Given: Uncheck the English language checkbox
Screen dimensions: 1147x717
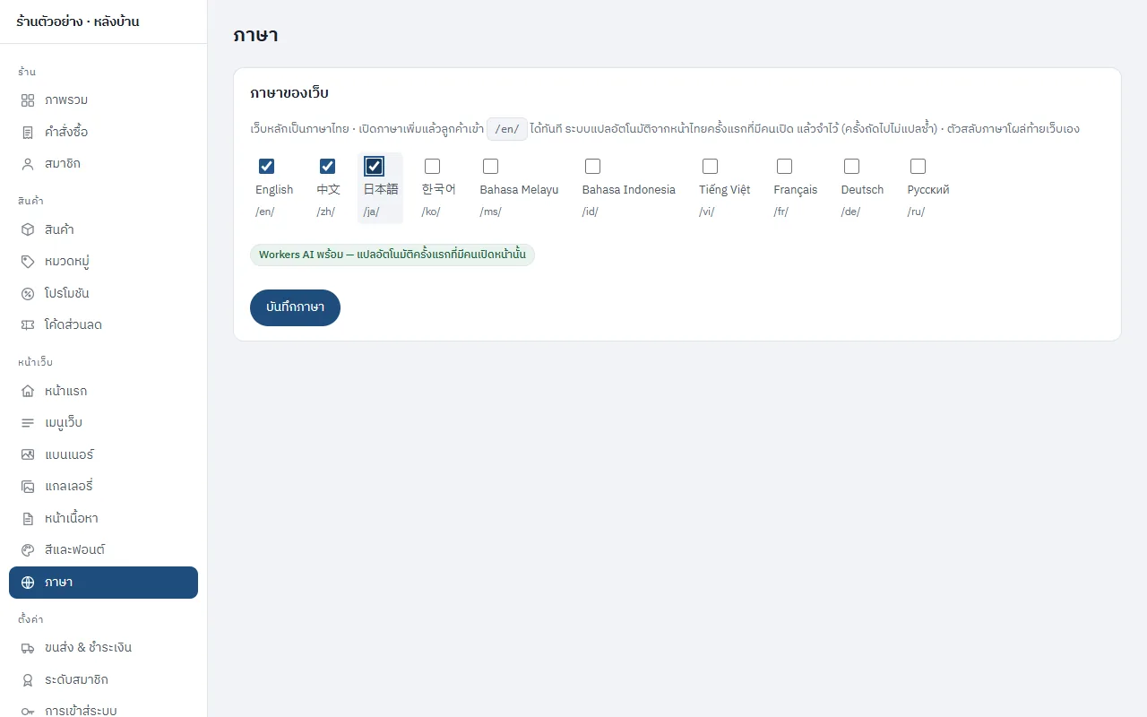Looking at the screenshot, I should click(x=266, y=166).
